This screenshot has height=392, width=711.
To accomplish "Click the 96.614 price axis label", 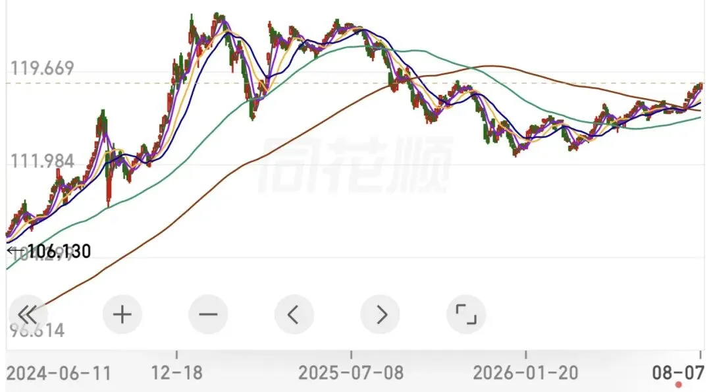I will point(37,330).
